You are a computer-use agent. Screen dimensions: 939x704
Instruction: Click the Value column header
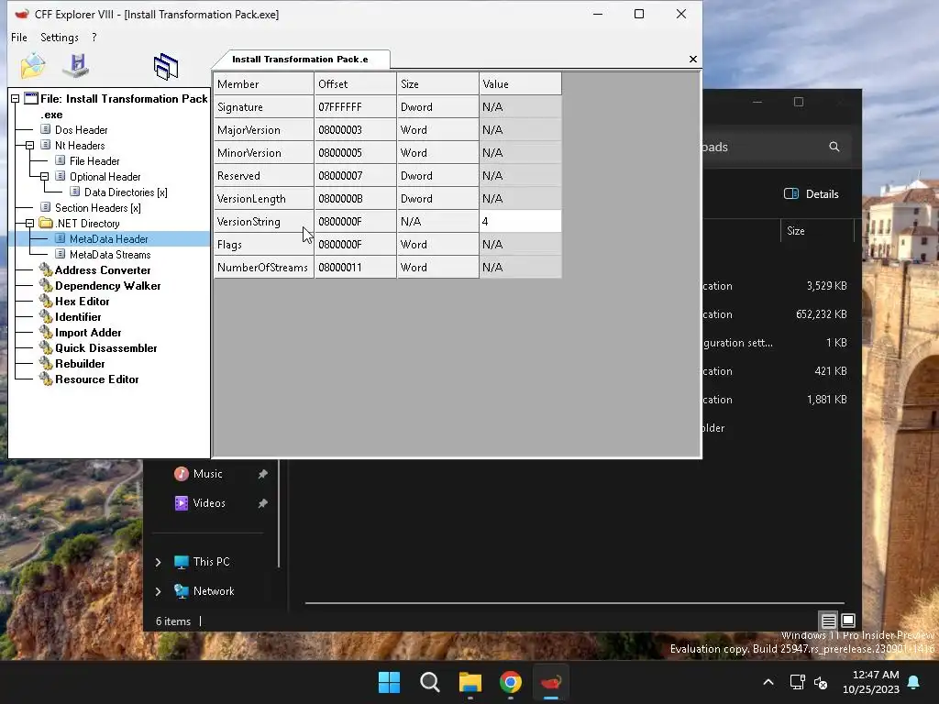tap(521, 83)
